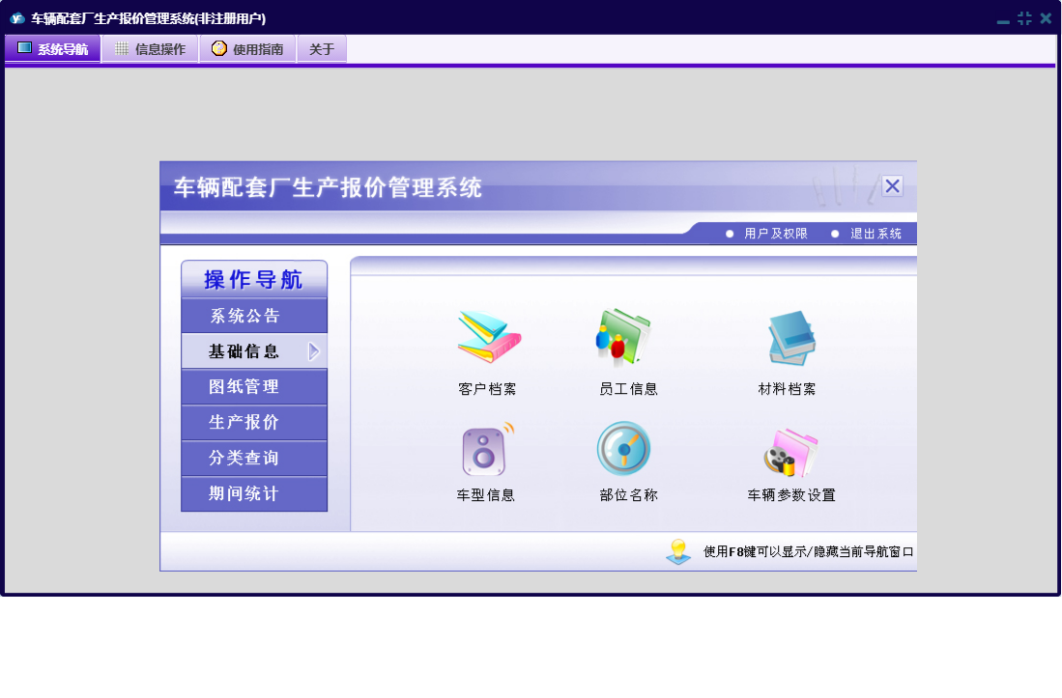
Task: Open the 部位名称 disc icon
Action: pyautogui.click(x=624, y=449)
